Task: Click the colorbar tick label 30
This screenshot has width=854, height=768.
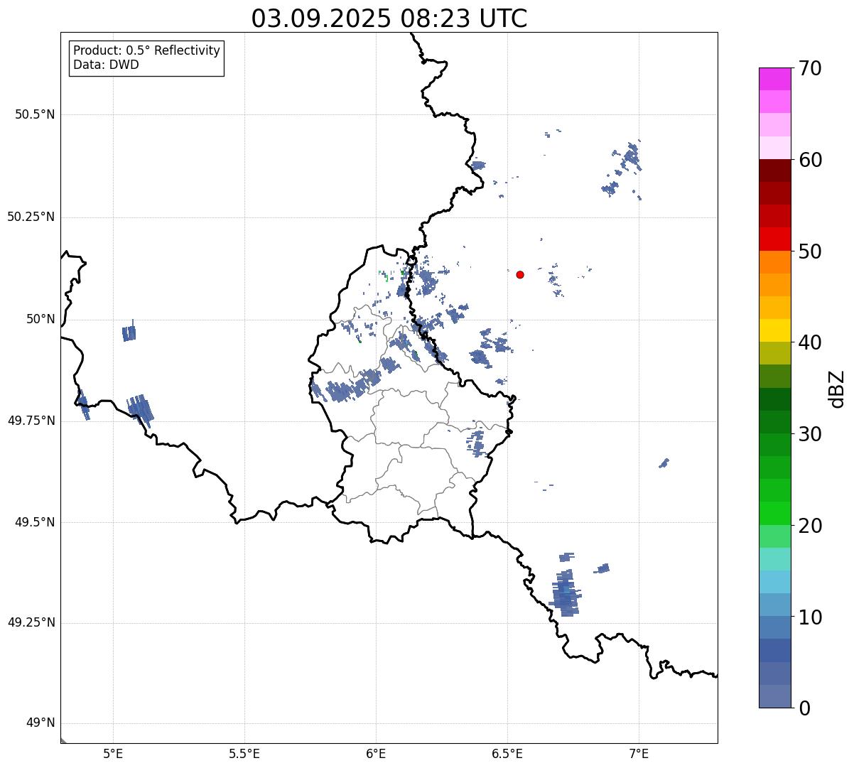Action: click(810, 434)
